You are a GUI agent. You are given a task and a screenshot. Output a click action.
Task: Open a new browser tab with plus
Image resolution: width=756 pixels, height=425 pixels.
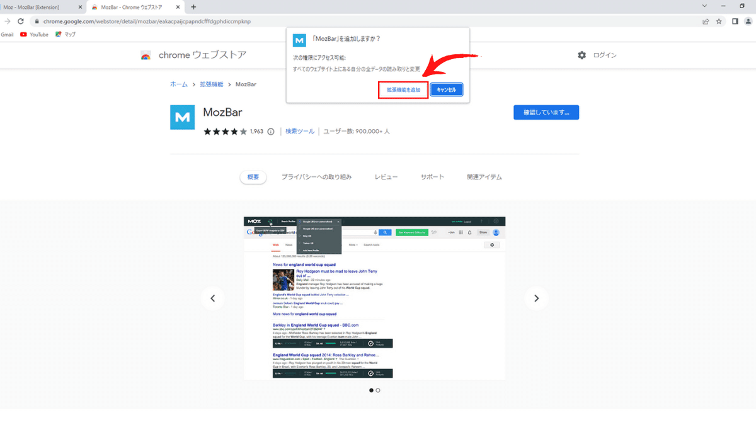(193, 7)
